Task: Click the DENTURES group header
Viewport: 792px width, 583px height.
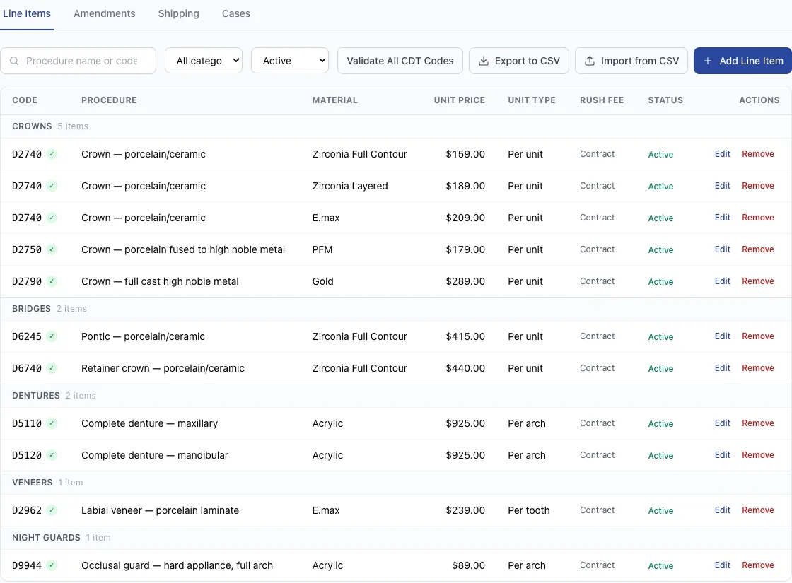Action: (x=396, y=395)
